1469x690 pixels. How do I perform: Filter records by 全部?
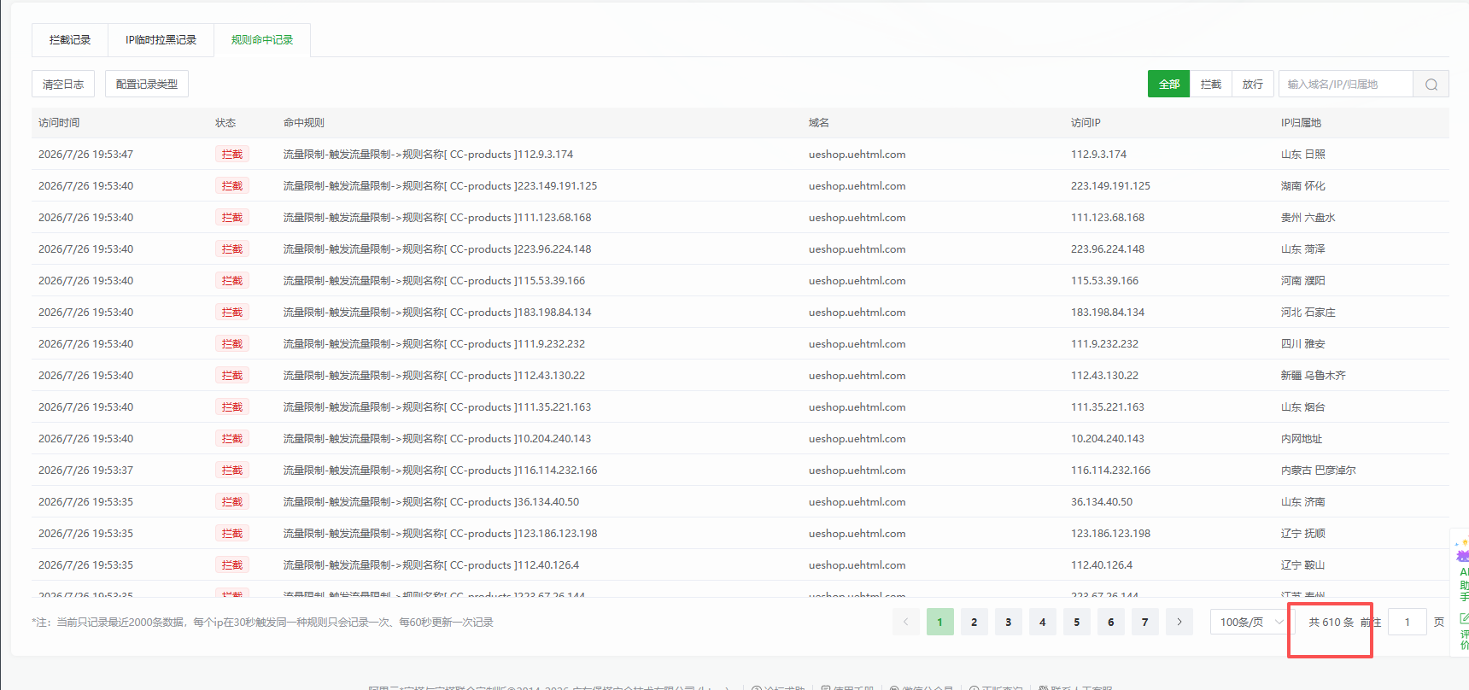click(1168, 85)
